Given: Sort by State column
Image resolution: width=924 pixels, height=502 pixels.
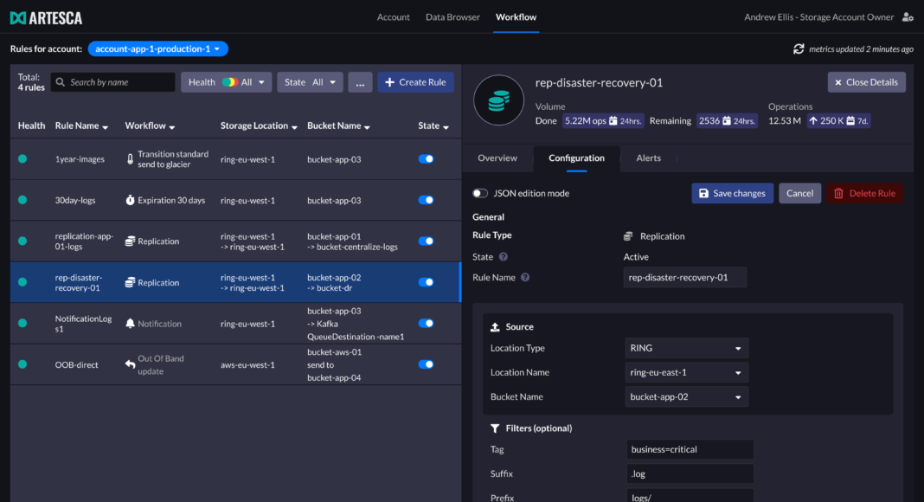Looking at the screenshot, I should (433, 126).
